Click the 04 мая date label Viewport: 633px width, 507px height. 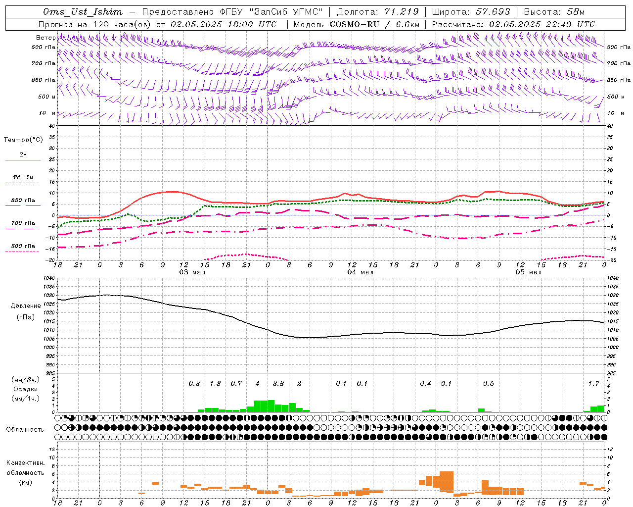(x=360, y=272)
